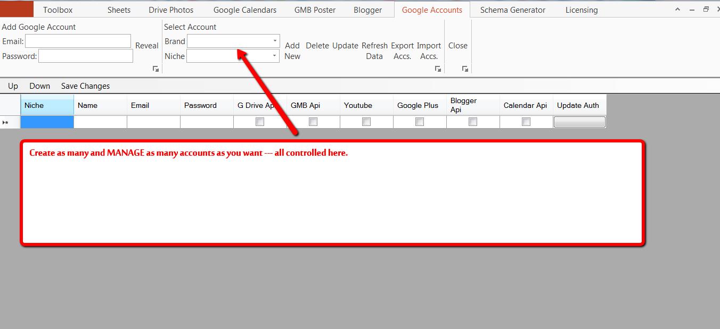The width and height of the screenshot is (720, 329).
Task: Sort by Niche column header
Action: click(x=47, y=105)
